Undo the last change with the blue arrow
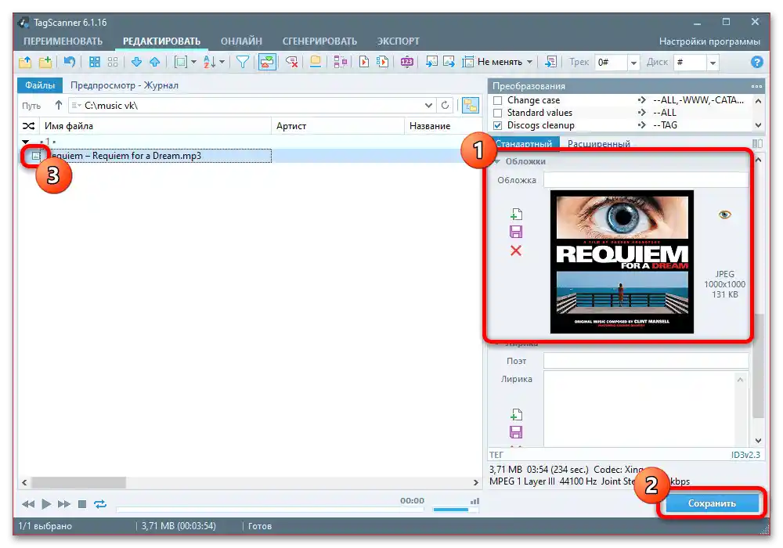 tap(70, 62)
